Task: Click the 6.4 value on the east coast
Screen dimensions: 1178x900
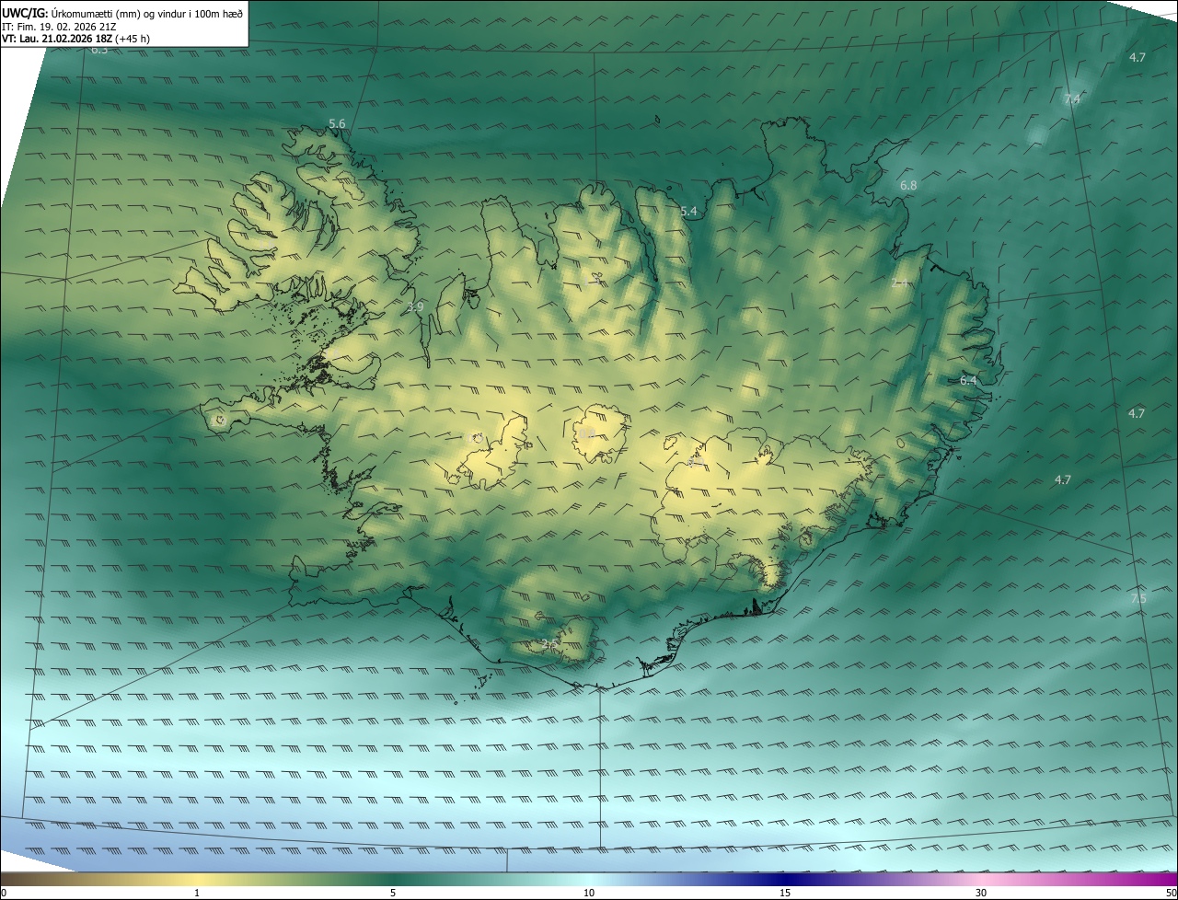Action: click(x=968, y=379)
